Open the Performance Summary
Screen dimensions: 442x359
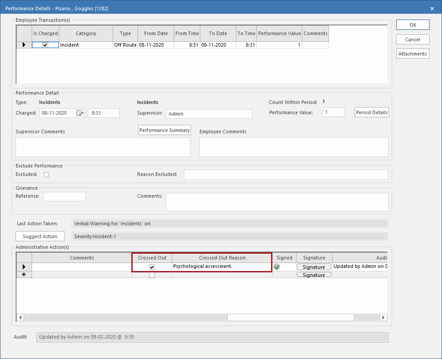(x=164, y=130)
